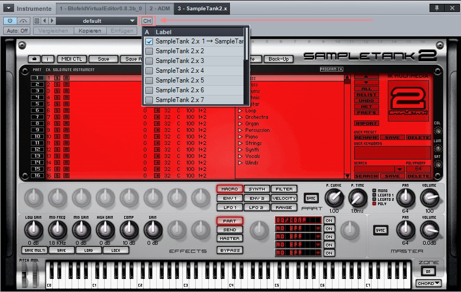This screenshot has width=461, height=292.
Task: Click the SAVE MULTI button
Action: click(x=35, y=251)
